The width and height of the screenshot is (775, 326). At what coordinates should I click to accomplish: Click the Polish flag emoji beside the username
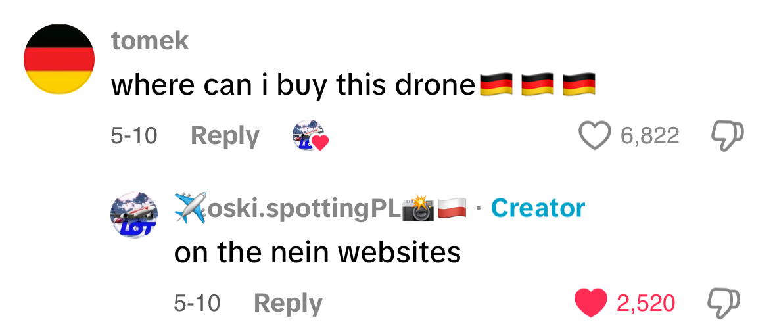[452, 208]
